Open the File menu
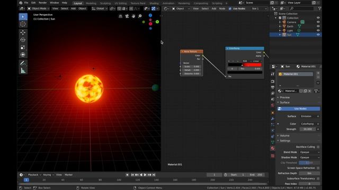This screenshot has height=190, width=339. (x=26, y=3)
